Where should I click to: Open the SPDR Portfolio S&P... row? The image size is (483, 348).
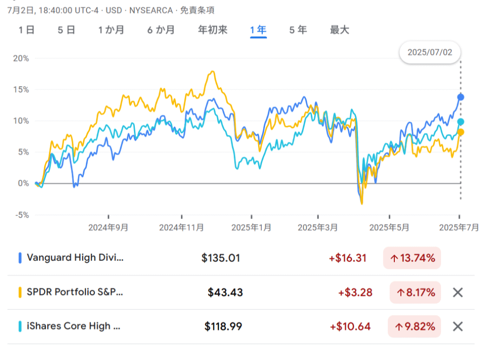(x=241, y=292)
